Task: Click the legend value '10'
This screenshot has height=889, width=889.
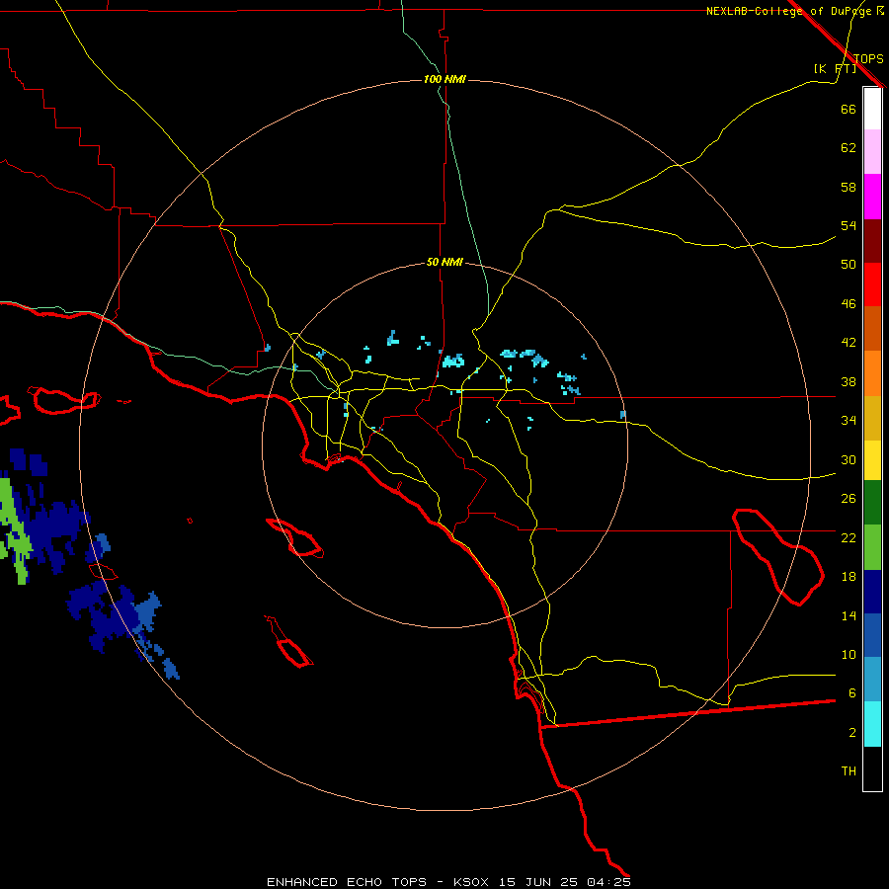Action: tap(849, 654)
